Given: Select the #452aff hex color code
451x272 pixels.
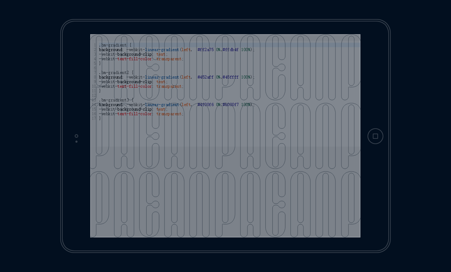Looking at the screenshot, I should 205,77.
